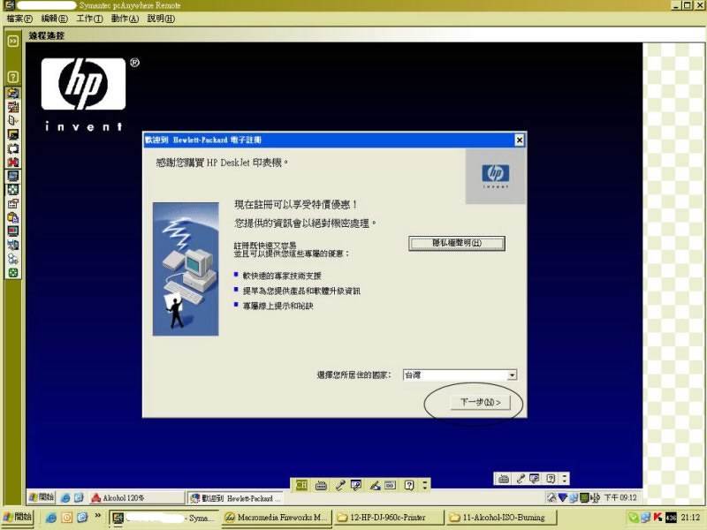Click the blue triangle icon in remote tray
The width and height of the screenshot is (707, 530).
(x=563, y=497)
